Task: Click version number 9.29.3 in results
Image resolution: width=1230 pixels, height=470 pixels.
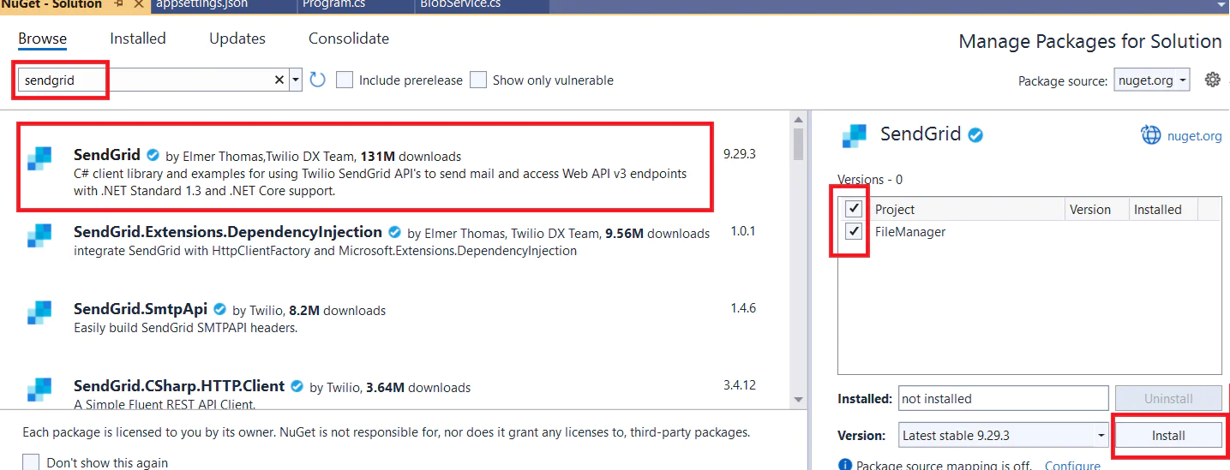Action: (740, 154)
